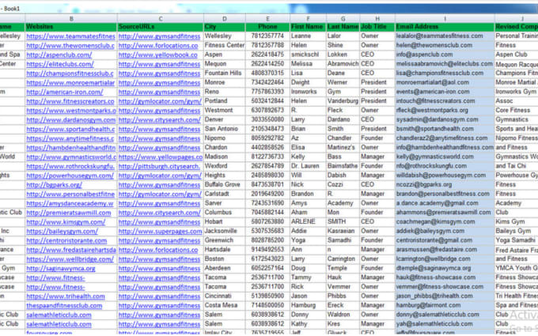Select column I header
The height and width of the screenshot is (336, 538).
tap(445, 18)
